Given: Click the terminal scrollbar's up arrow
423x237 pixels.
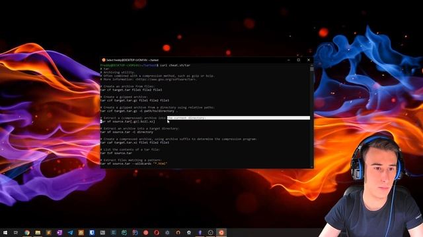Looking at the screenshot, I should (x=311, y=65).
